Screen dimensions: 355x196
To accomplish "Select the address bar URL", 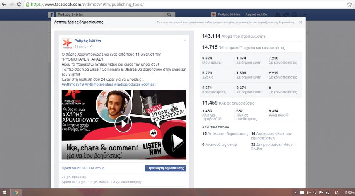I will point(87,4).
